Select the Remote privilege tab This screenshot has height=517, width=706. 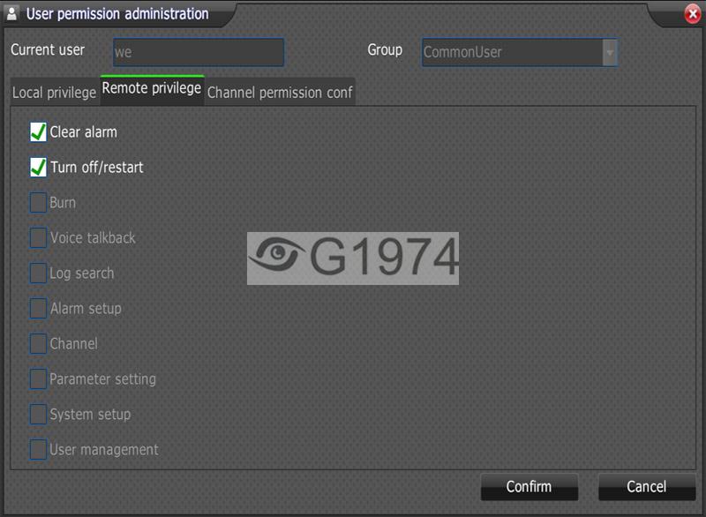(152, 90)
